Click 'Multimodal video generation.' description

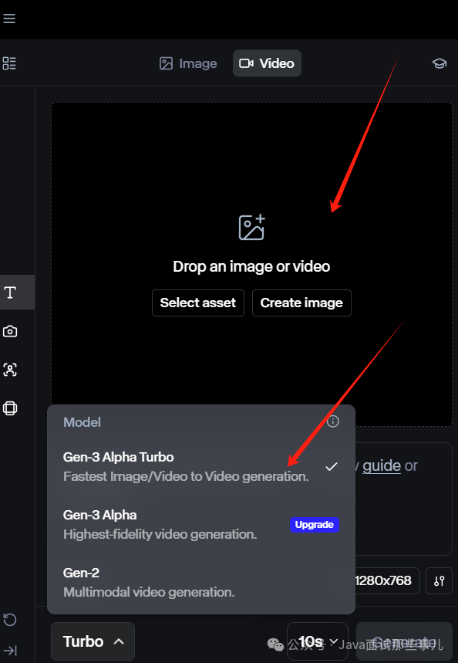149,592
